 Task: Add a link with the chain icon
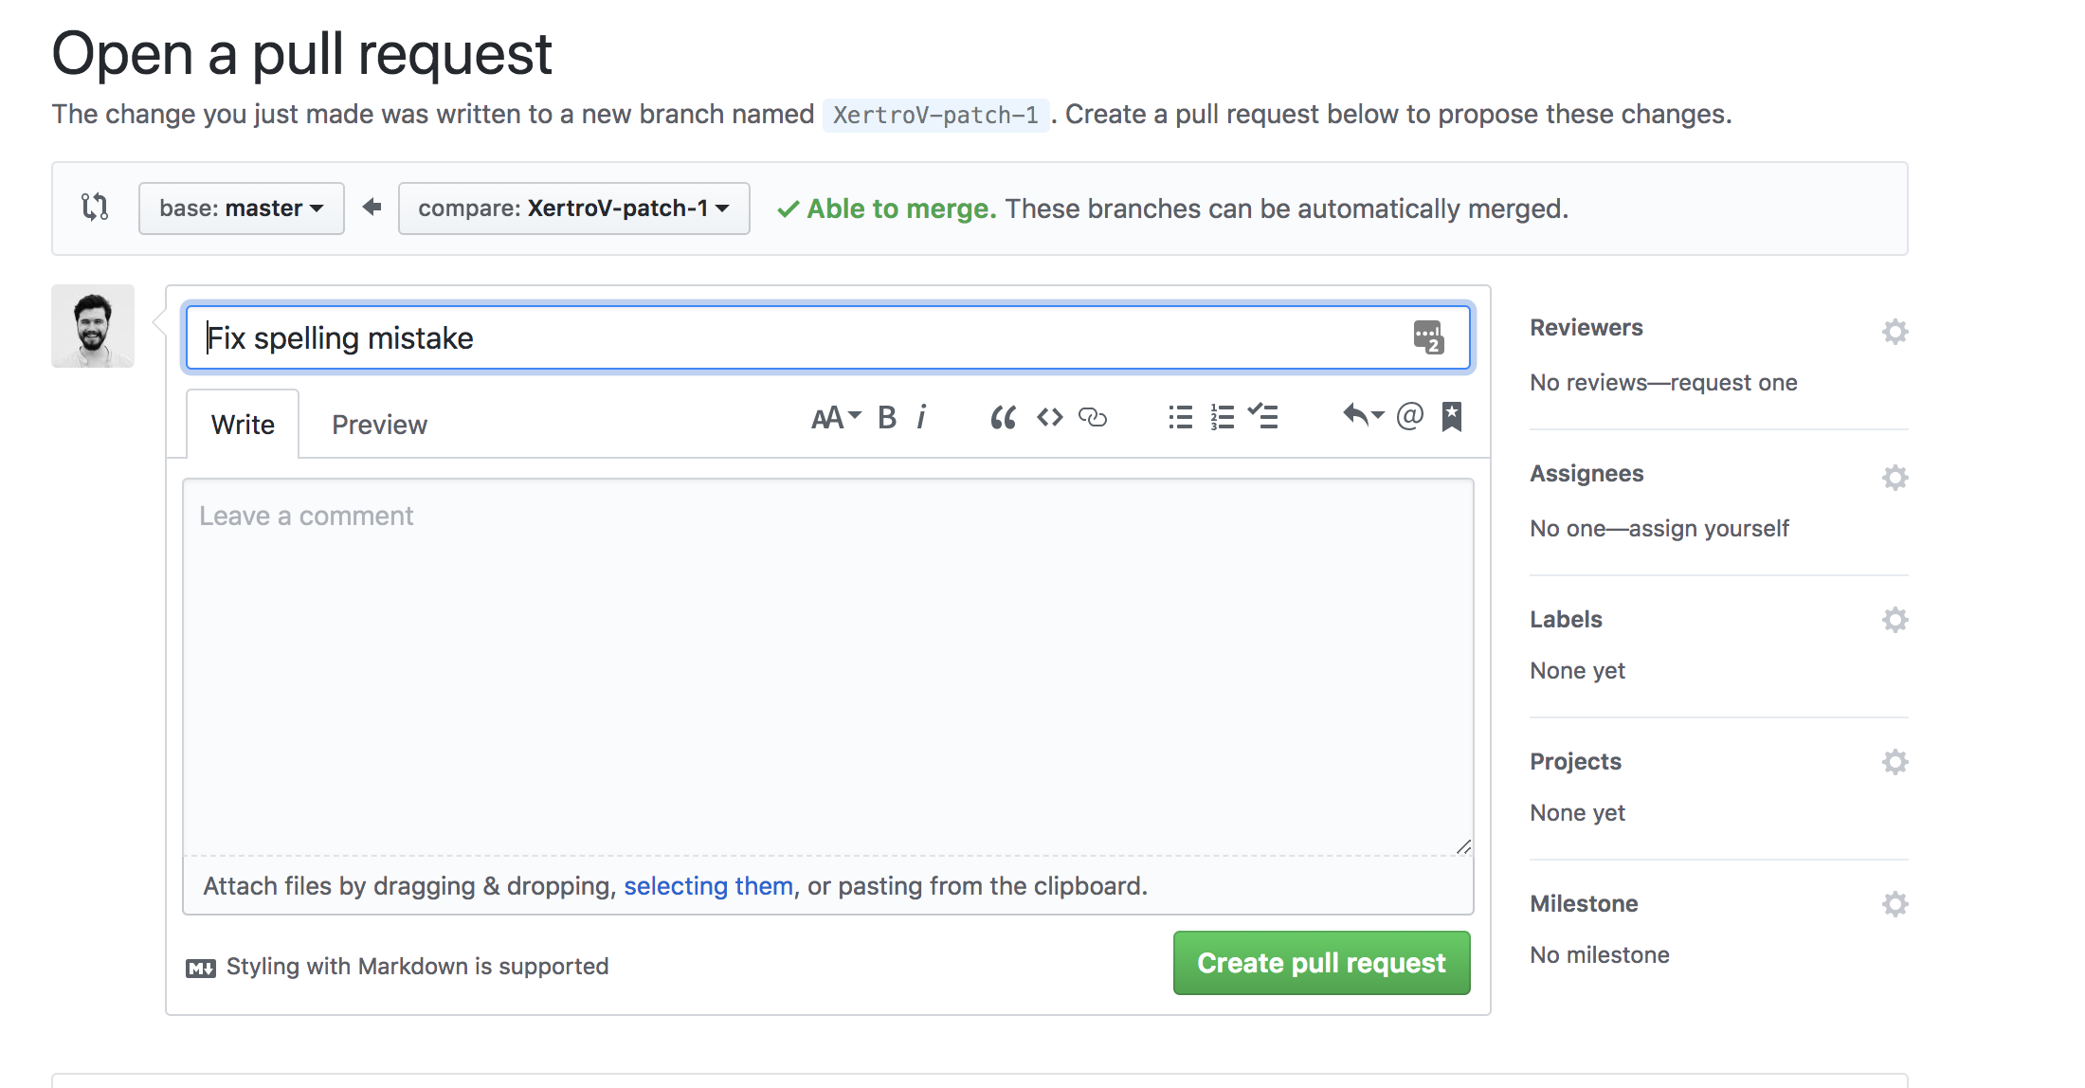(1093, 417)
